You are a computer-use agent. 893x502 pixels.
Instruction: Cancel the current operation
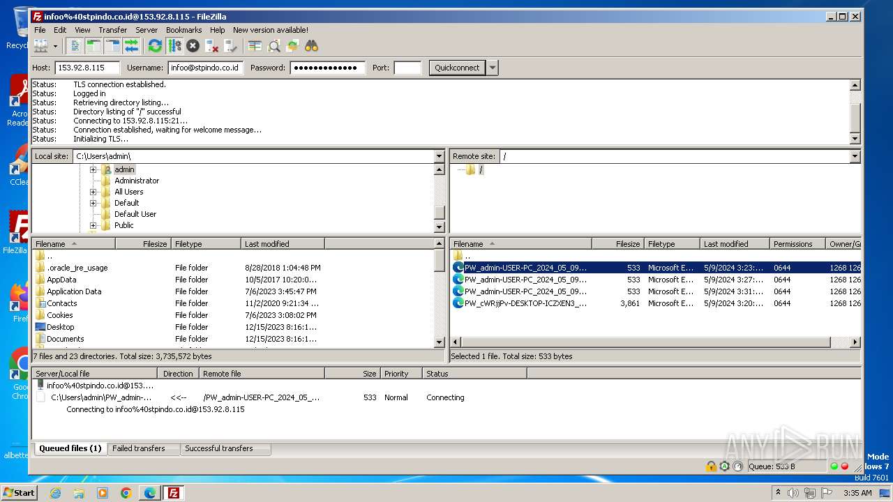pyautogui.click(x=193, y=46)
